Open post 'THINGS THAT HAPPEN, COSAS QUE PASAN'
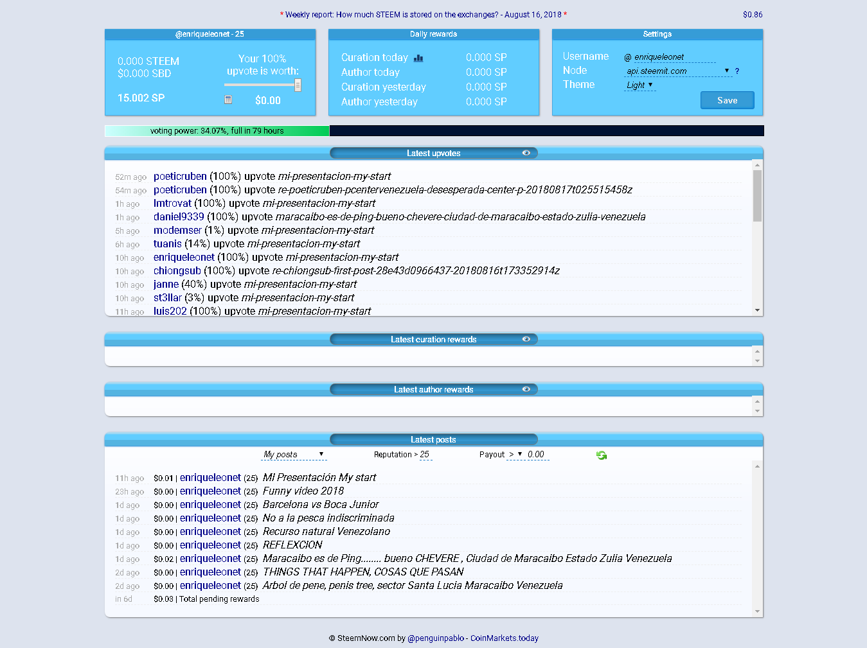The image size is (867, 648). [x=362, y=572]
